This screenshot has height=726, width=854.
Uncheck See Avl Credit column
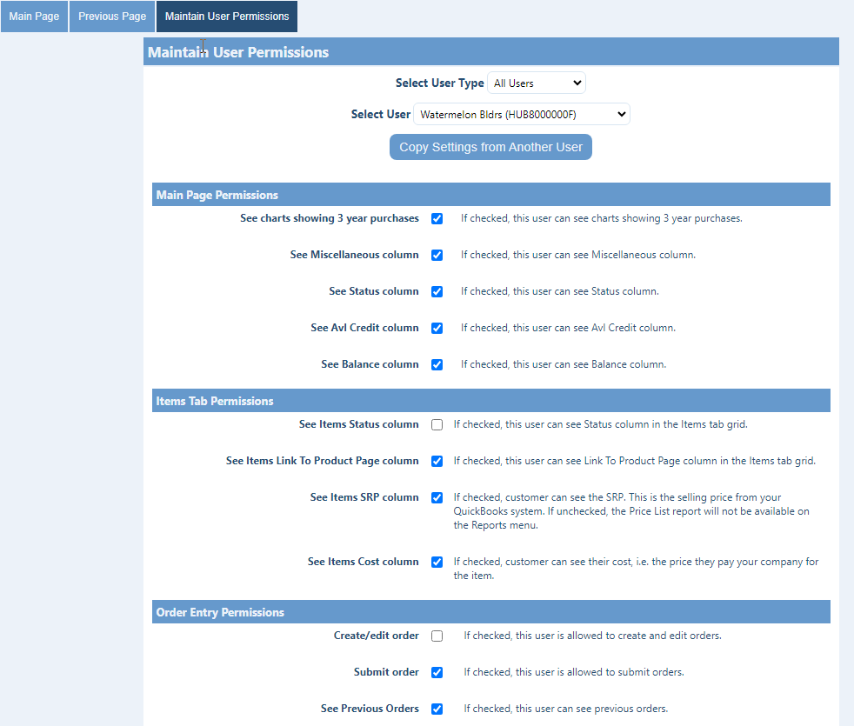[x=437, y=329]
